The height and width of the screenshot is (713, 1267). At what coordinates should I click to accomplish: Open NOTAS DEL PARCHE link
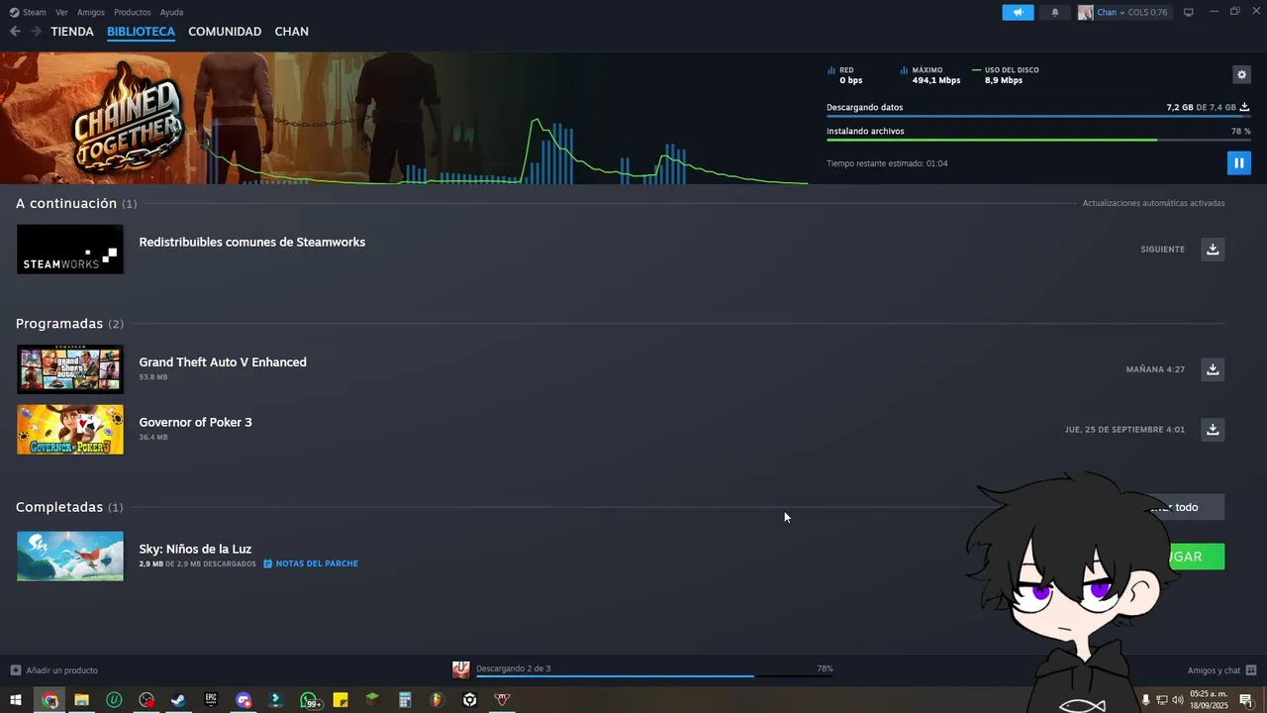[311, 563]
